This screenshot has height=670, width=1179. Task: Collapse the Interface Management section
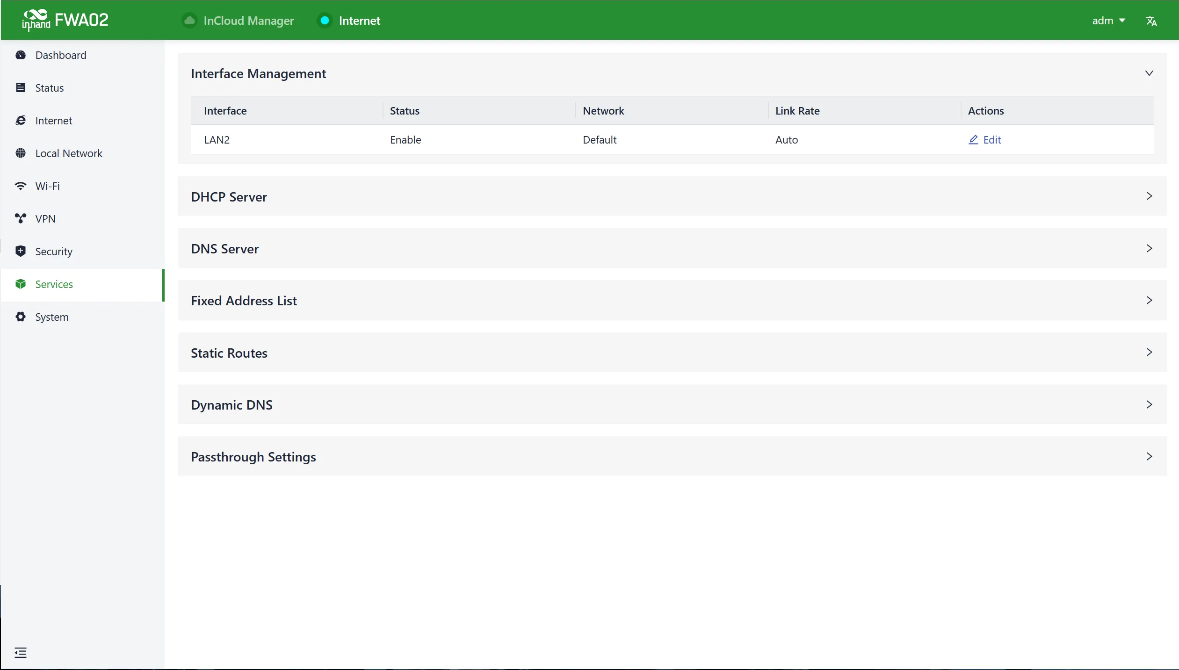(1149, 73)
